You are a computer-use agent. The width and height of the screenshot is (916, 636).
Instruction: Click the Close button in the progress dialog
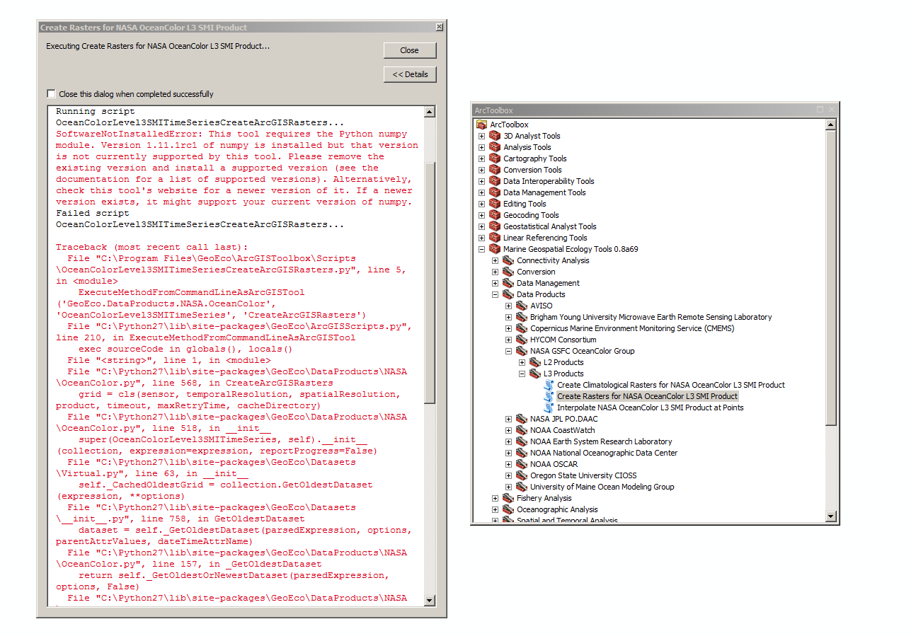[410, 50]
